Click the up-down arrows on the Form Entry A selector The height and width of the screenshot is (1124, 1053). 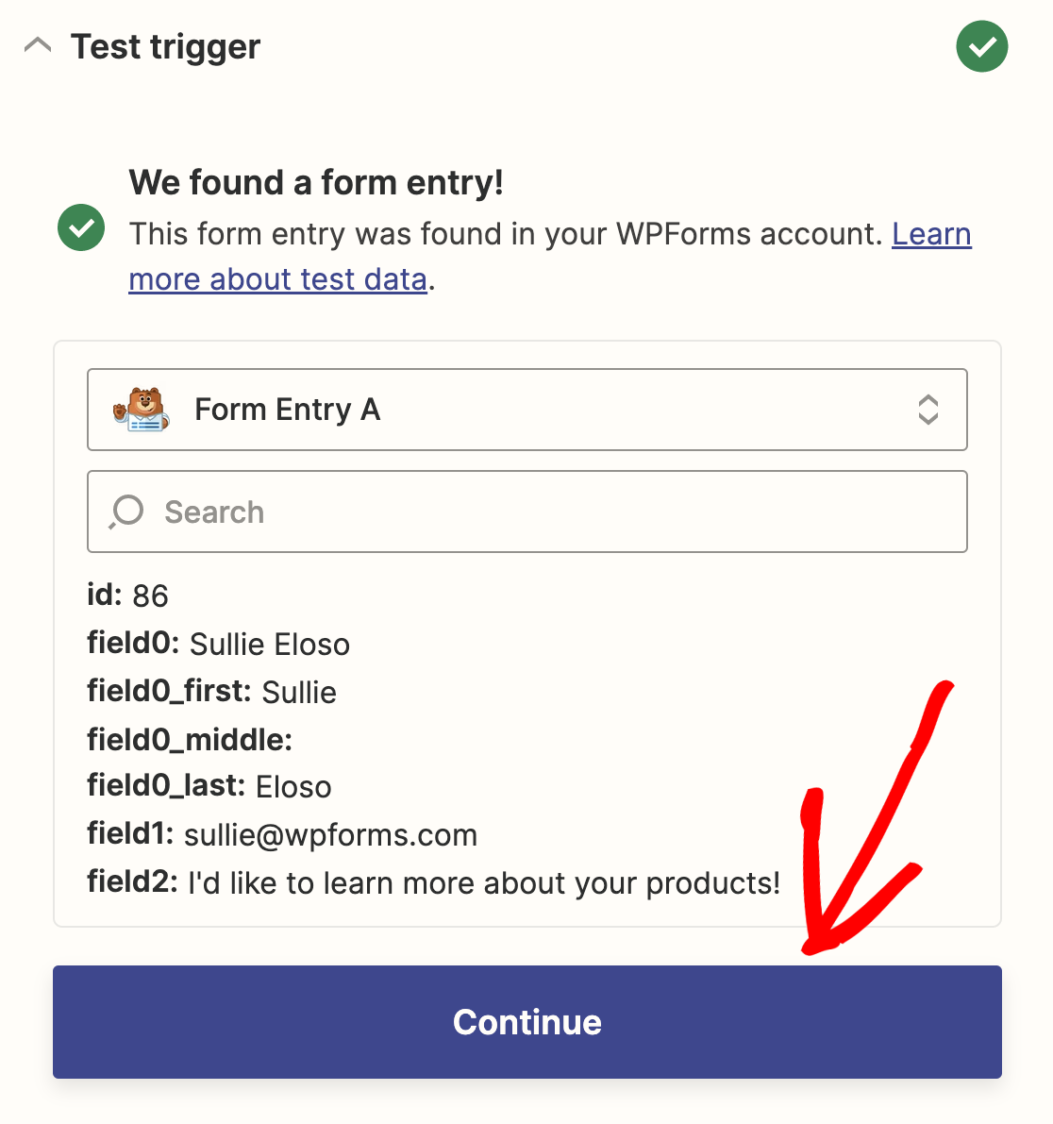[928, 410]
